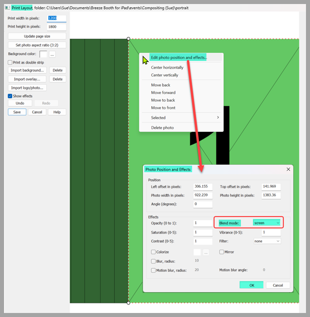Click the Save button
Screen dimensions: 310x317
17,112
